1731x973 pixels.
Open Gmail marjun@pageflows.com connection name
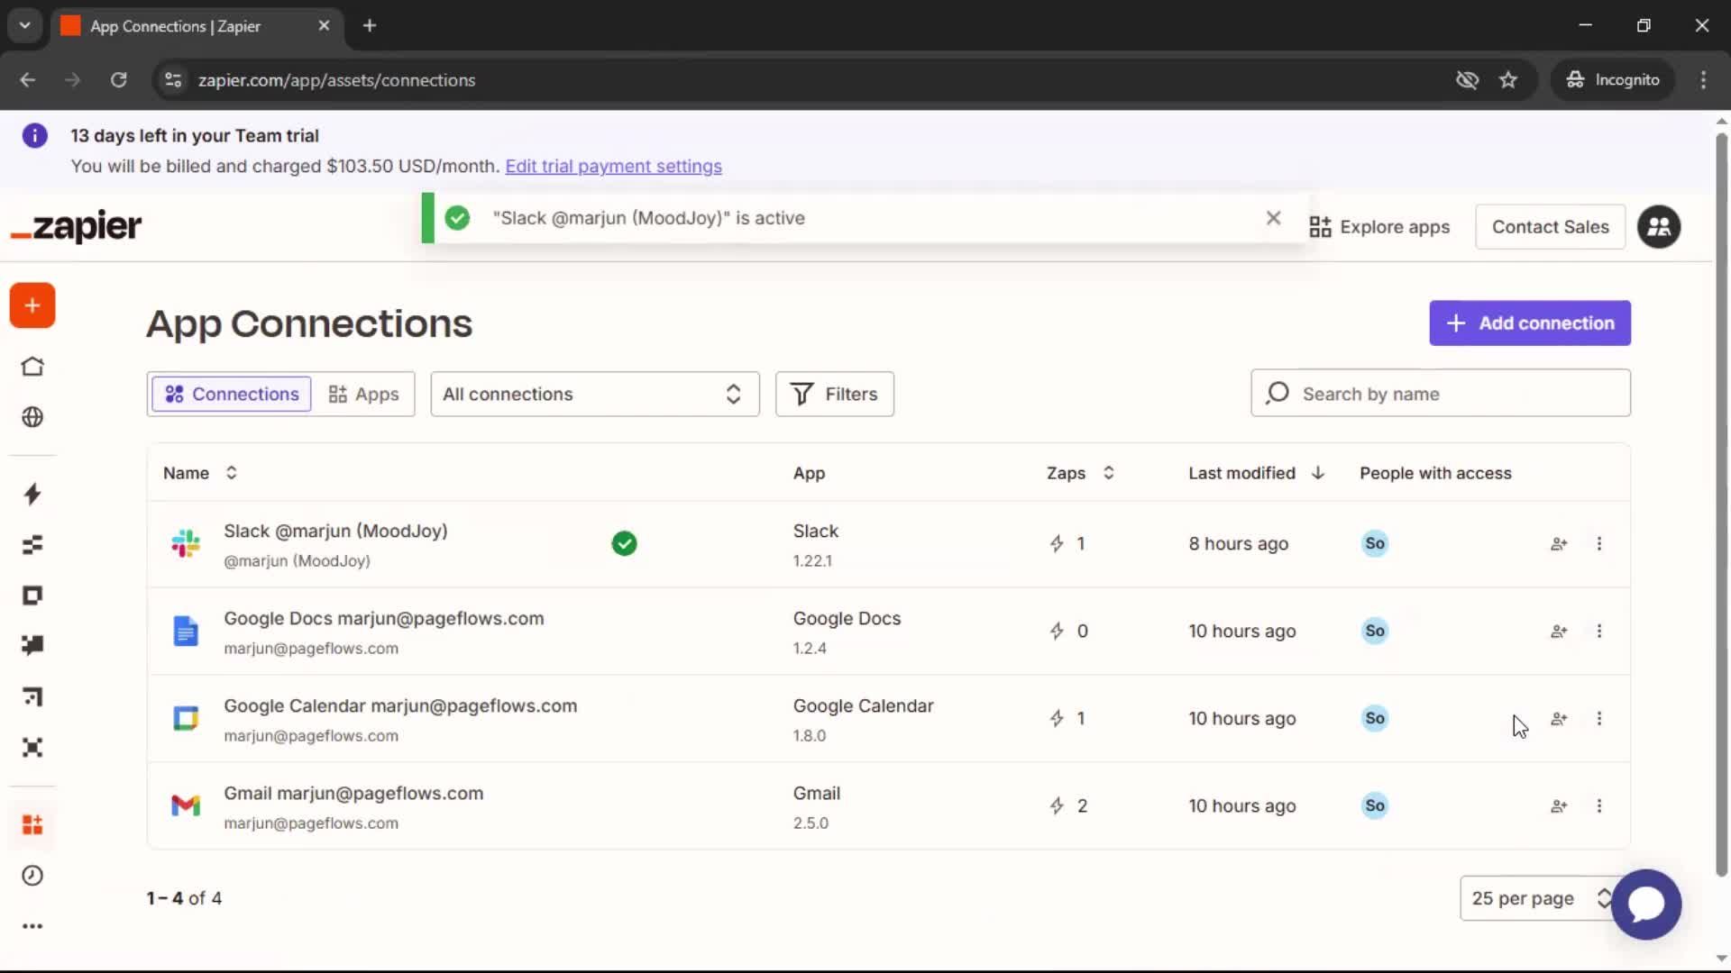click(x=353, y=794)
